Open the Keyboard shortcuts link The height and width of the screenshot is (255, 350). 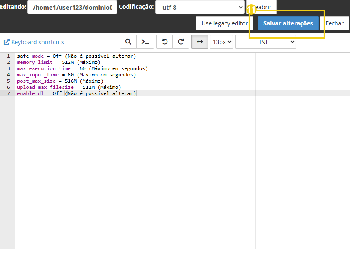pos(37,42)
